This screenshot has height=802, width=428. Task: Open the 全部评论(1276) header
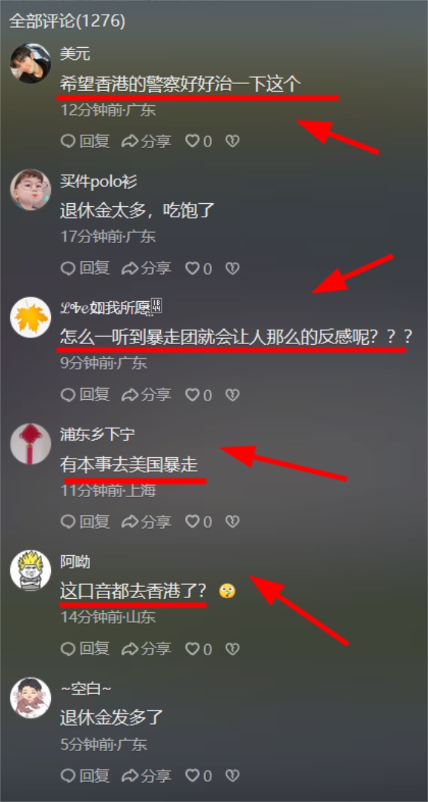(67, 21)
